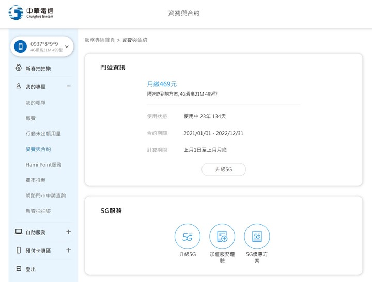Click the 合約期間 field label
372x282 pixels.
pyautogui.click(x=157, y=133)
